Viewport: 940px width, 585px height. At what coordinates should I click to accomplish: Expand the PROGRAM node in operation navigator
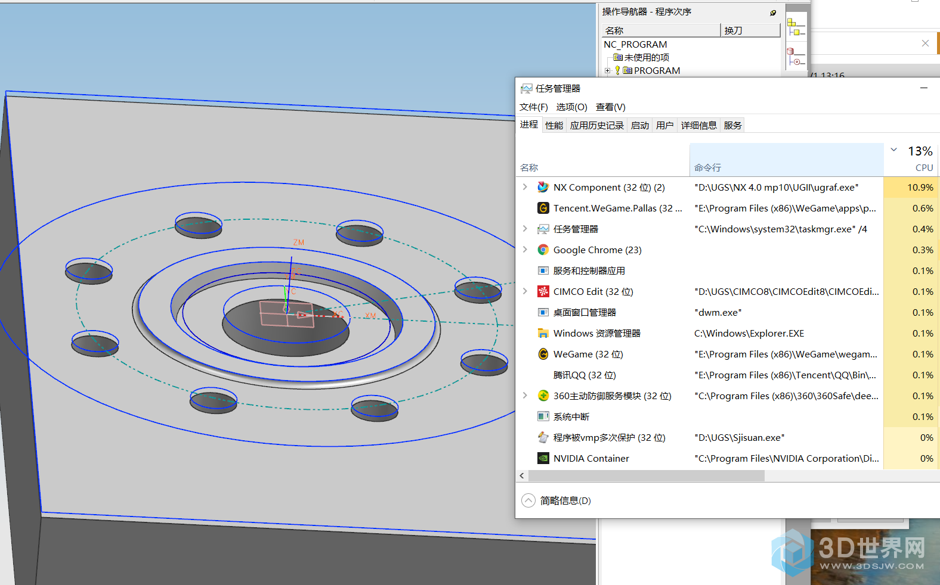pyautogui.click(x=608, y=70)
